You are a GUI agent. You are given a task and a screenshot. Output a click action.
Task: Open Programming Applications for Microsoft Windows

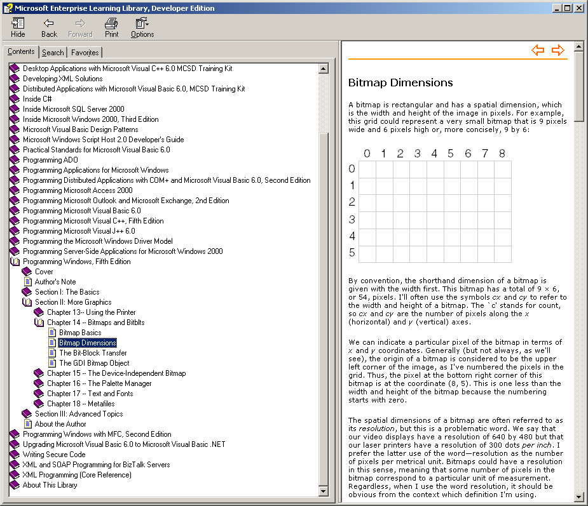coord(96,170)
